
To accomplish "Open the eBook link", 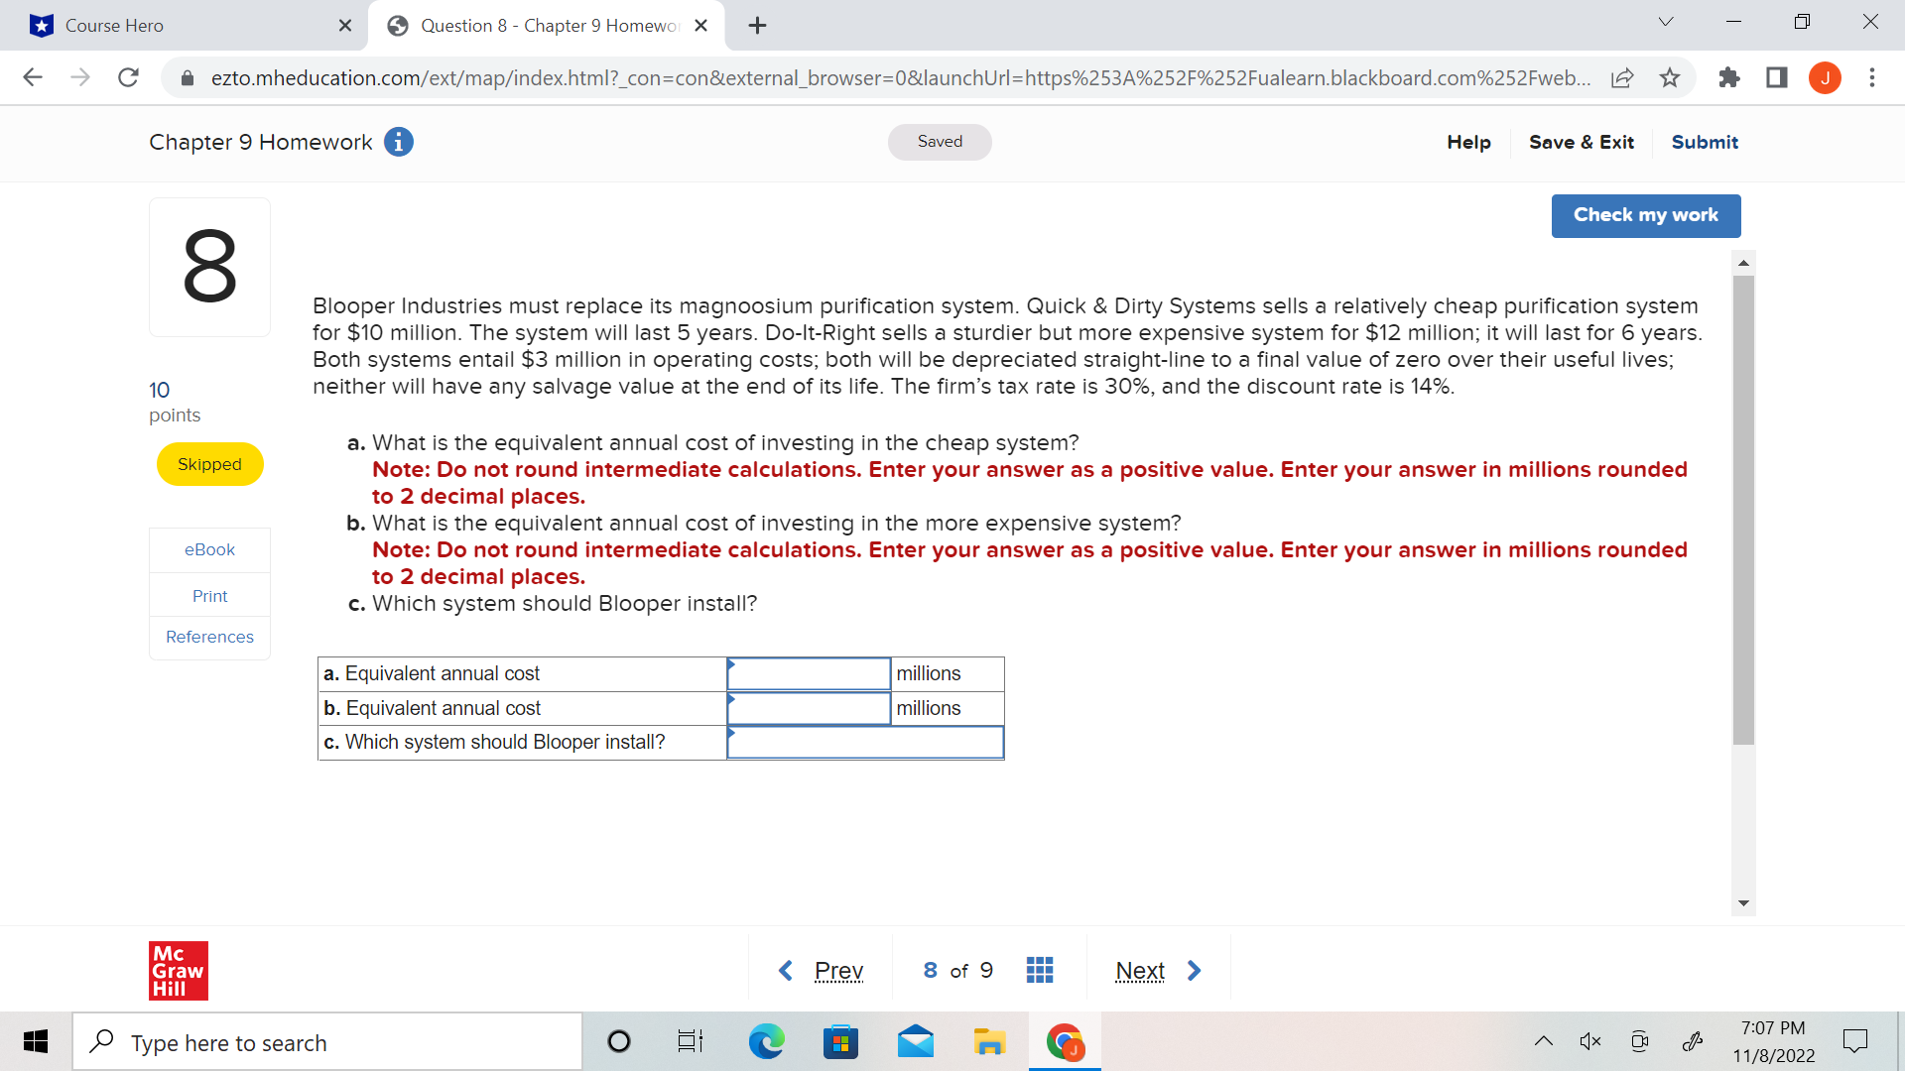I will (209, 549).
